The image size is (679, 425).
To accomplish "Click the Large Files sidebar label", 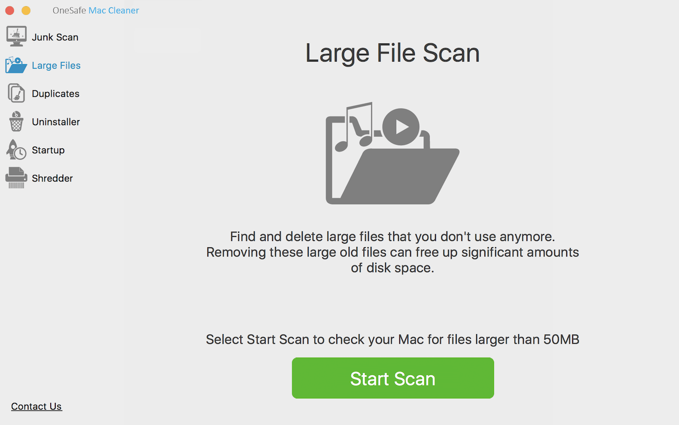I will click(56, 65).
